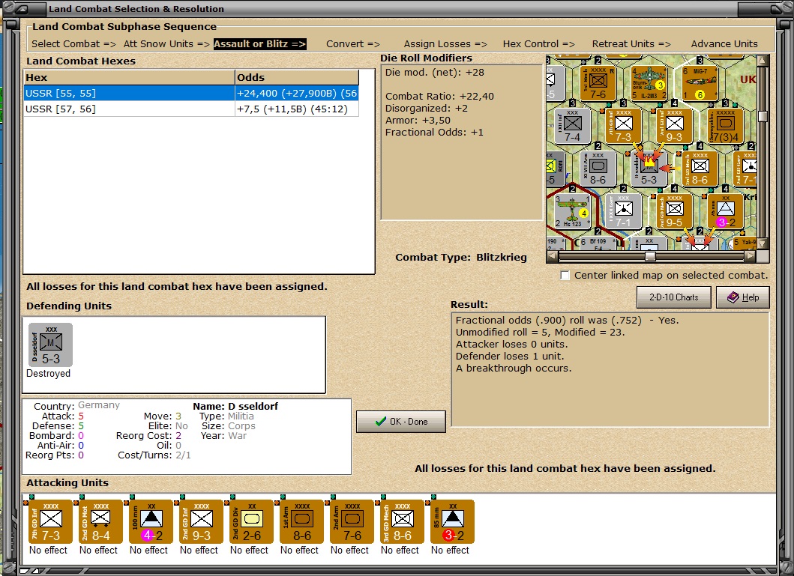Click the Advance Units subphase step
The width and height of the screenshot is (794, 576).
(724, 44)
